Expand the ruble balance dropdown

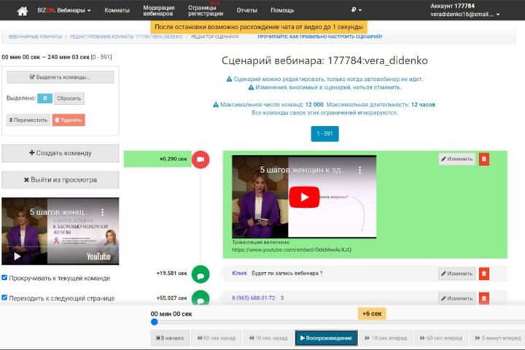tap(357, 9)
